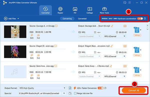Image resolution: width=150 pixels, height=97 pixels.
Task: Click the Convert All button
Action: pos(134,91)
